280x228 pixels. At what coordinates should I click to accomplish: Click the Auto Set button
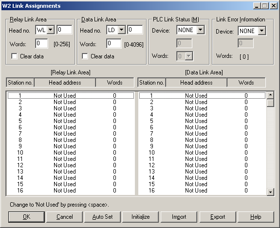point(102,217)
